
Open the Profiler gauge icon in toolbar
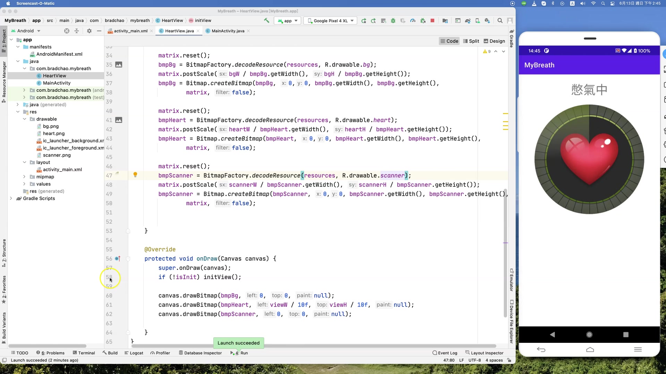(413, 21)
